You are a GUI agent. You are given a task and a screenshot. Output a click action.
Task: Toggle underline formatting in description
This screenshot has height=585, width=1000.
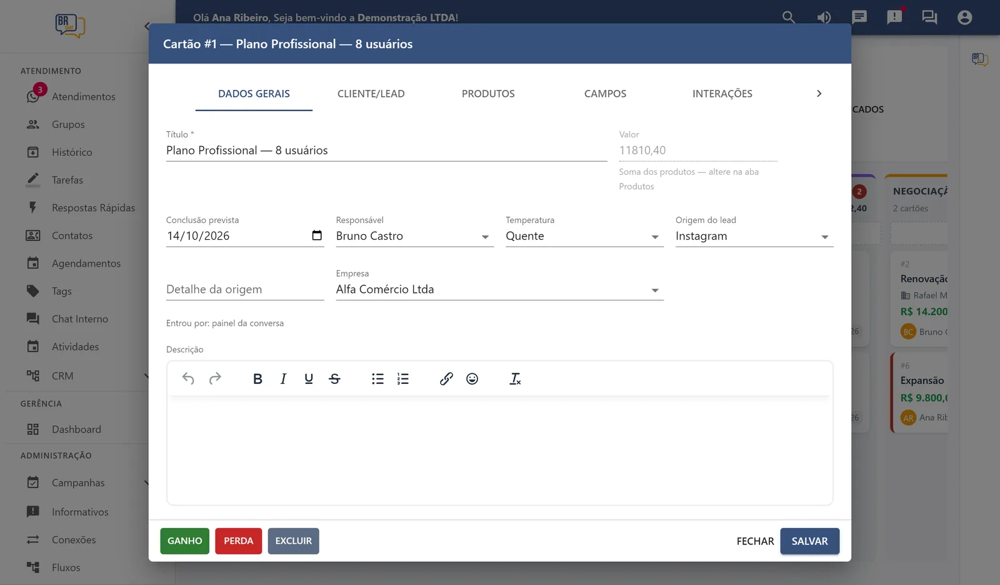[x=309, y=378]
